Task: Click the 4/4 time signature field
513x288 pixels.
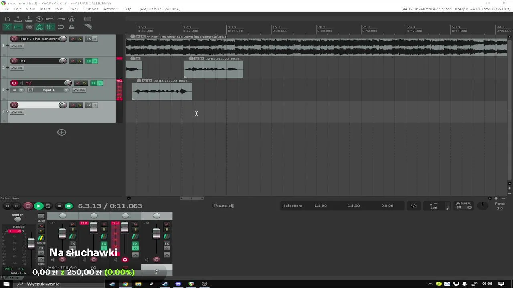Action: coord(414,206)
